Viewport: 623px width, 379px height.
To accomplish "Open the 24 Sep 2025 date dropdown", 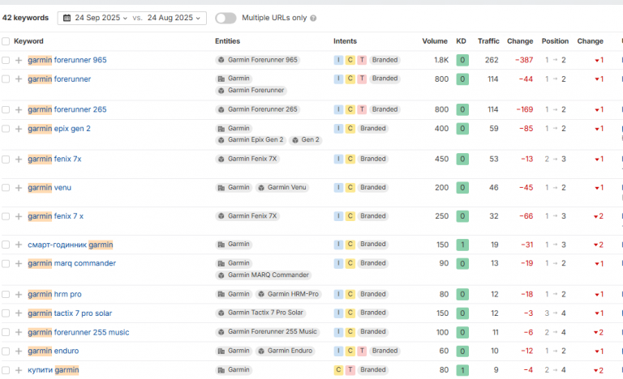I will (101, 18).
